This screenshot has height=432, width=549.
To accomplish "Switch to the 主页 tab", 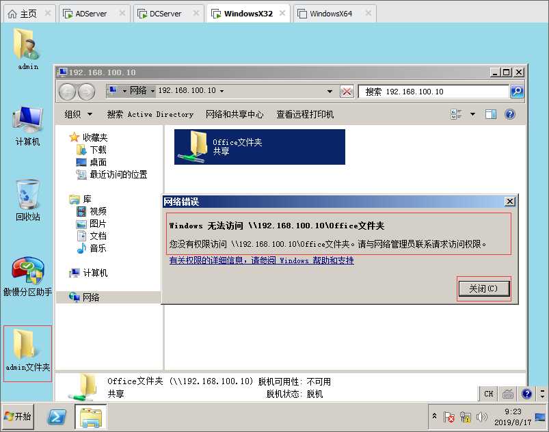I will click(28, 14).
